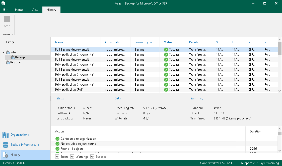The image size is (282, 166).
Task: Click 'Licenses used: 17' in status bar
Action: click(x=14, y=163)
